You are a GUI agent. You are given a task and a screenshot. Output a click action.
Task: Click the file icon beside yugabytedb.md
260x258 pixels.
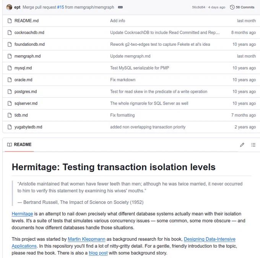(x=10, y=127)
